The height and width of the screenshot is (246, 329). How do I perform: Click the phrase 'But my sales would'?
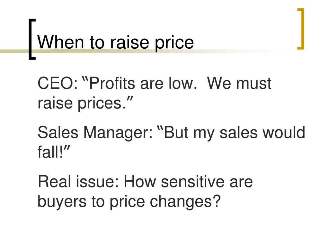pyautogui.click(x=234, y=133)
